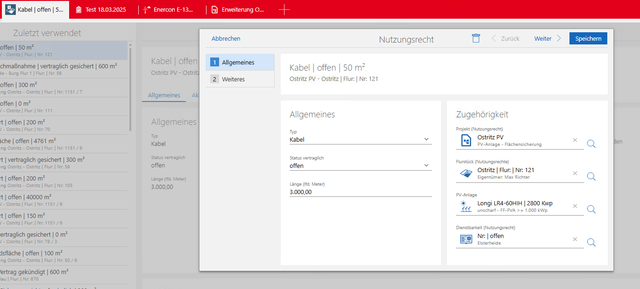The width and height of the screenshot is (640, 289).
Task: Open search for Flurstück Ostritz Nr: 121
Action: pyautogui.click(x=591, y=176)
